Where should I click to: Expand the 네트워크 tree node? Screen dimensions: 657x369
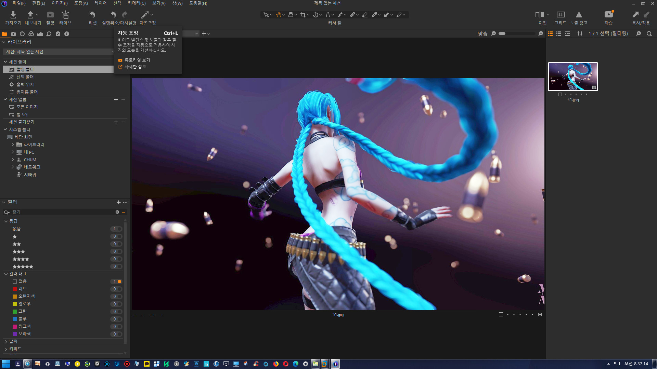tap(13, 167)
